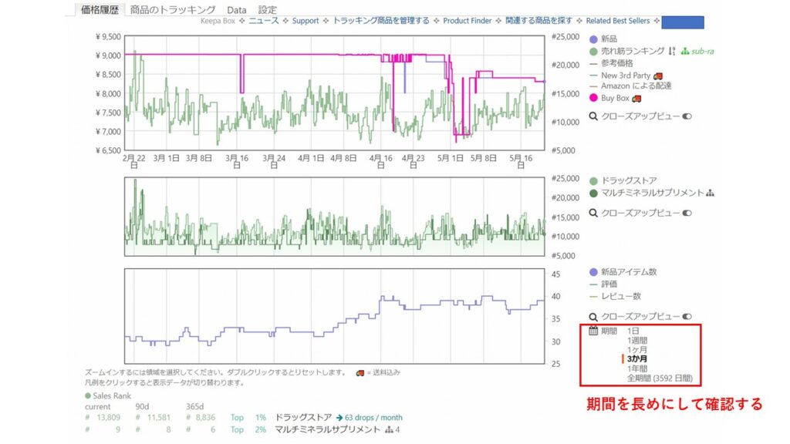Click the truck icon next to New 3rd Party

coord(658,76)
